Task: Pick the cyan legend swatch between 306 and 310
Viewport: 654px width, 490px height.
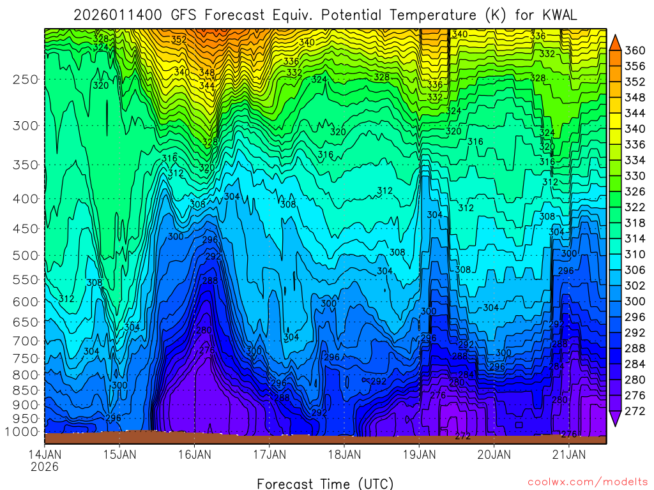Action: tap(615, 262)
